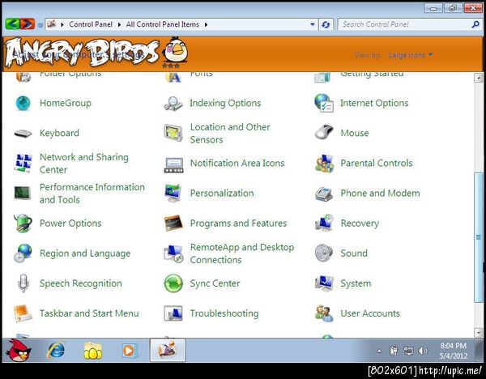Click the search magnifier icon

pyautogui.click(x=475, y=24)
